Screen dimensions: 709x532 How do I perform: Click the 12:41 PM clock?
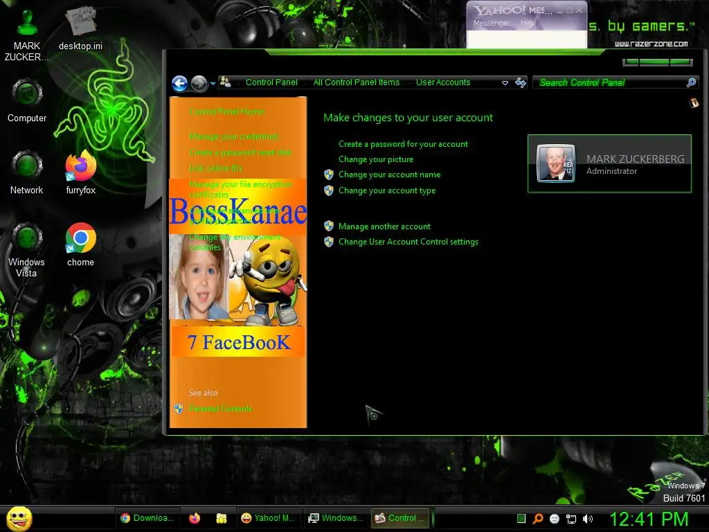coord(649,519)
